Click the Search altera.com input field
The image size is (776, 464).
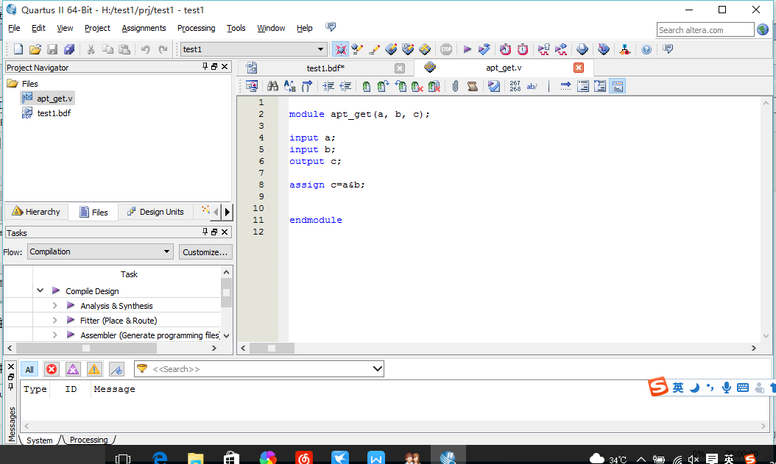[705, 30]
